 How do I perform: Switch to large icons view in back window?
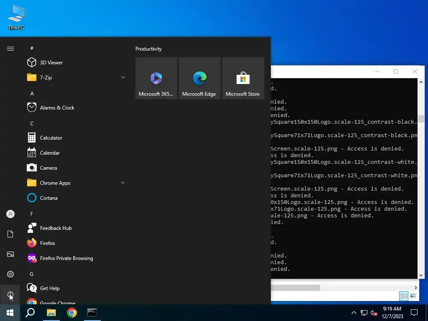413,296
